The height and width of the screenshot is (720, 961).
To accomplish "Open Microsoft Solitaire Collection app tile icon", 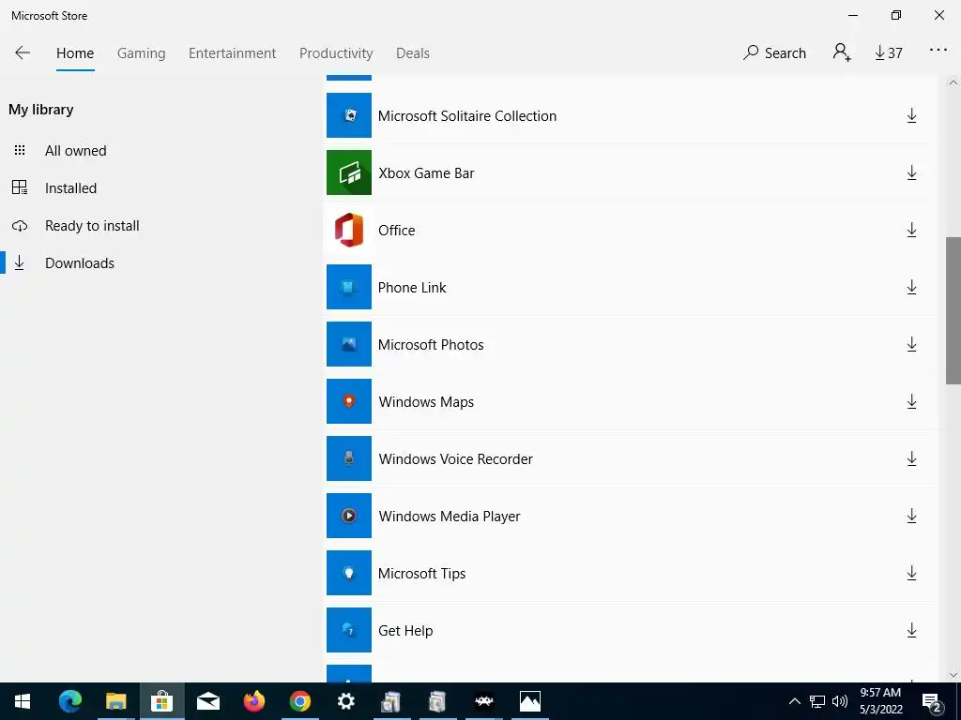I will pos(349,115).
